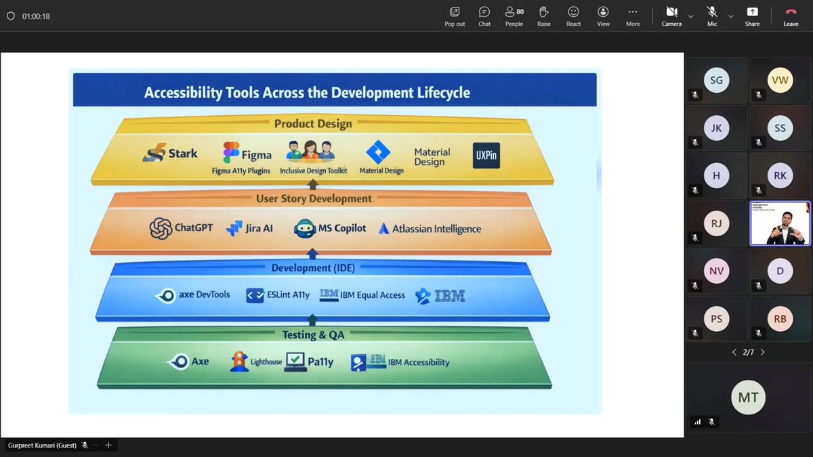This screenshot has height=457, width=813.
Task: Click the slide title Accessibility Tools heading
Action: pyautogui.click(x=307, y=92)
